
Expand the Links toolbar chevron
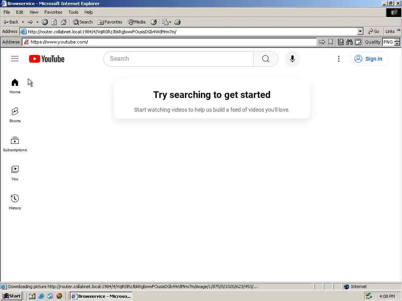(x=399, y=30)
